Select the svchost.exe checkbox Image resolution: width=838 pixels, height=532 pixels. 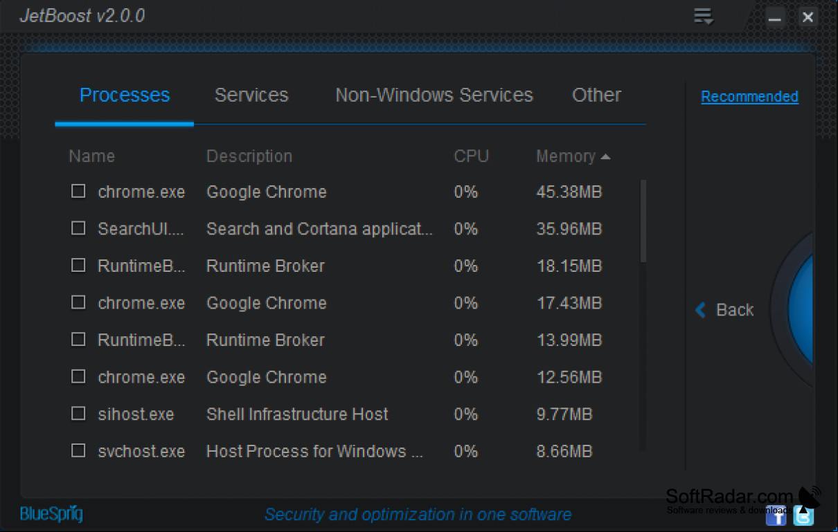coord(78,450)
